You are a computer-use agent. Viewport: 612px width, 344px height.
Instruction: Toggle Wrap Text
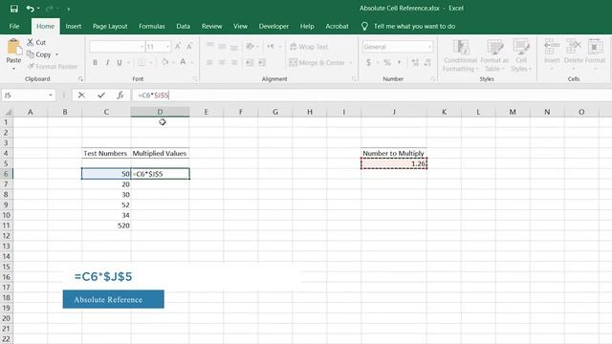309,47
